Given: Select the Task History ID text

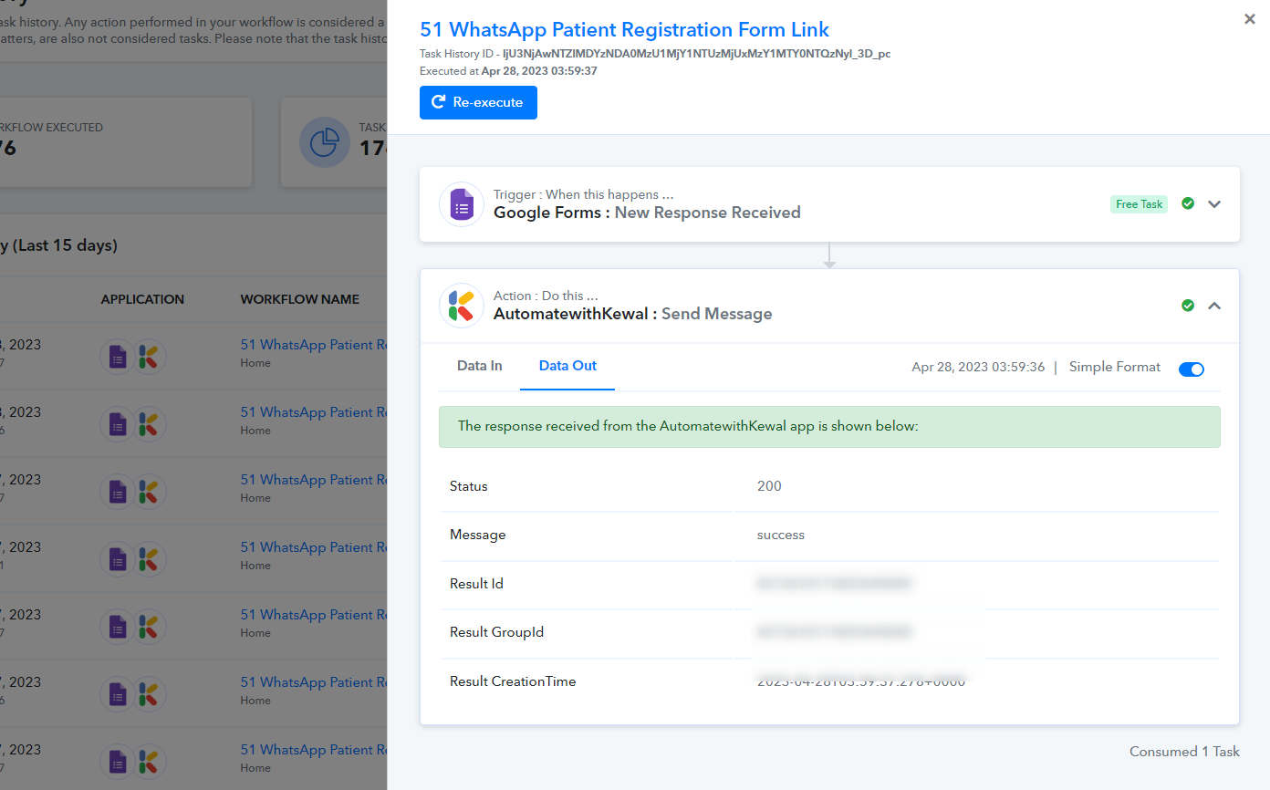Looking at the screenshot, I should tap(655, 54).
